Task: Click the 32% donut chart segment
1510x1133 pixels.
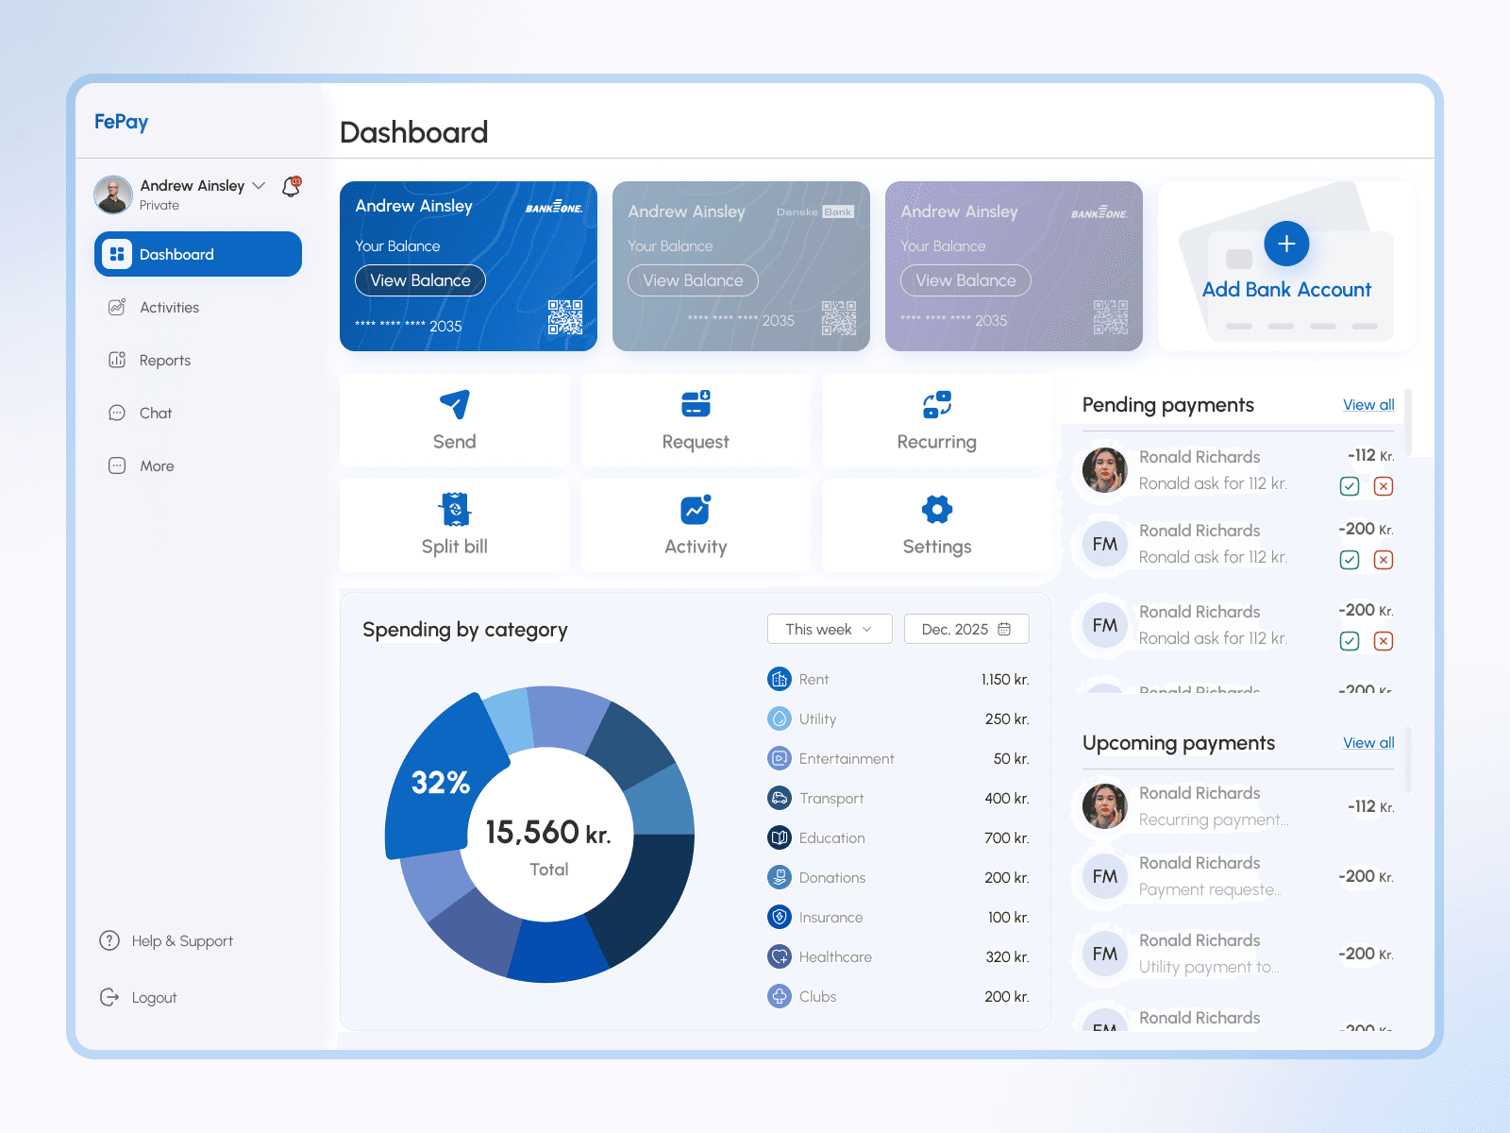Action: [x=440, y=782]
